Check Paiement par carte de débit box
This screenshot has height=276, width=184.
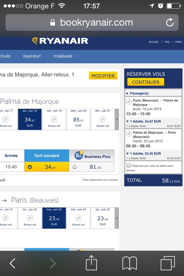coord(129,165)
